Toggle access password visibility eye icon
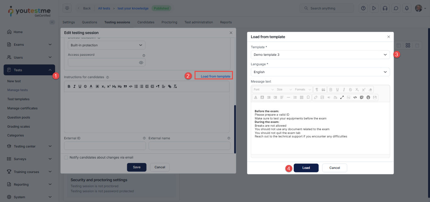Image resolution: width=430 pixels, height=202 pixels. pyautogui.click(x=141, y=63)
